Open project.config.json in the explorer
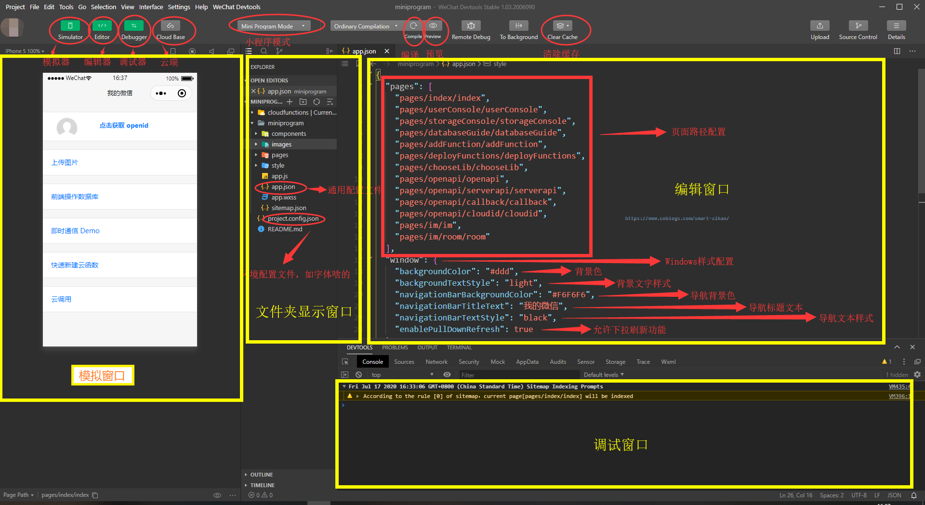The height and width of the screenshot is (505, 925). 293,219
